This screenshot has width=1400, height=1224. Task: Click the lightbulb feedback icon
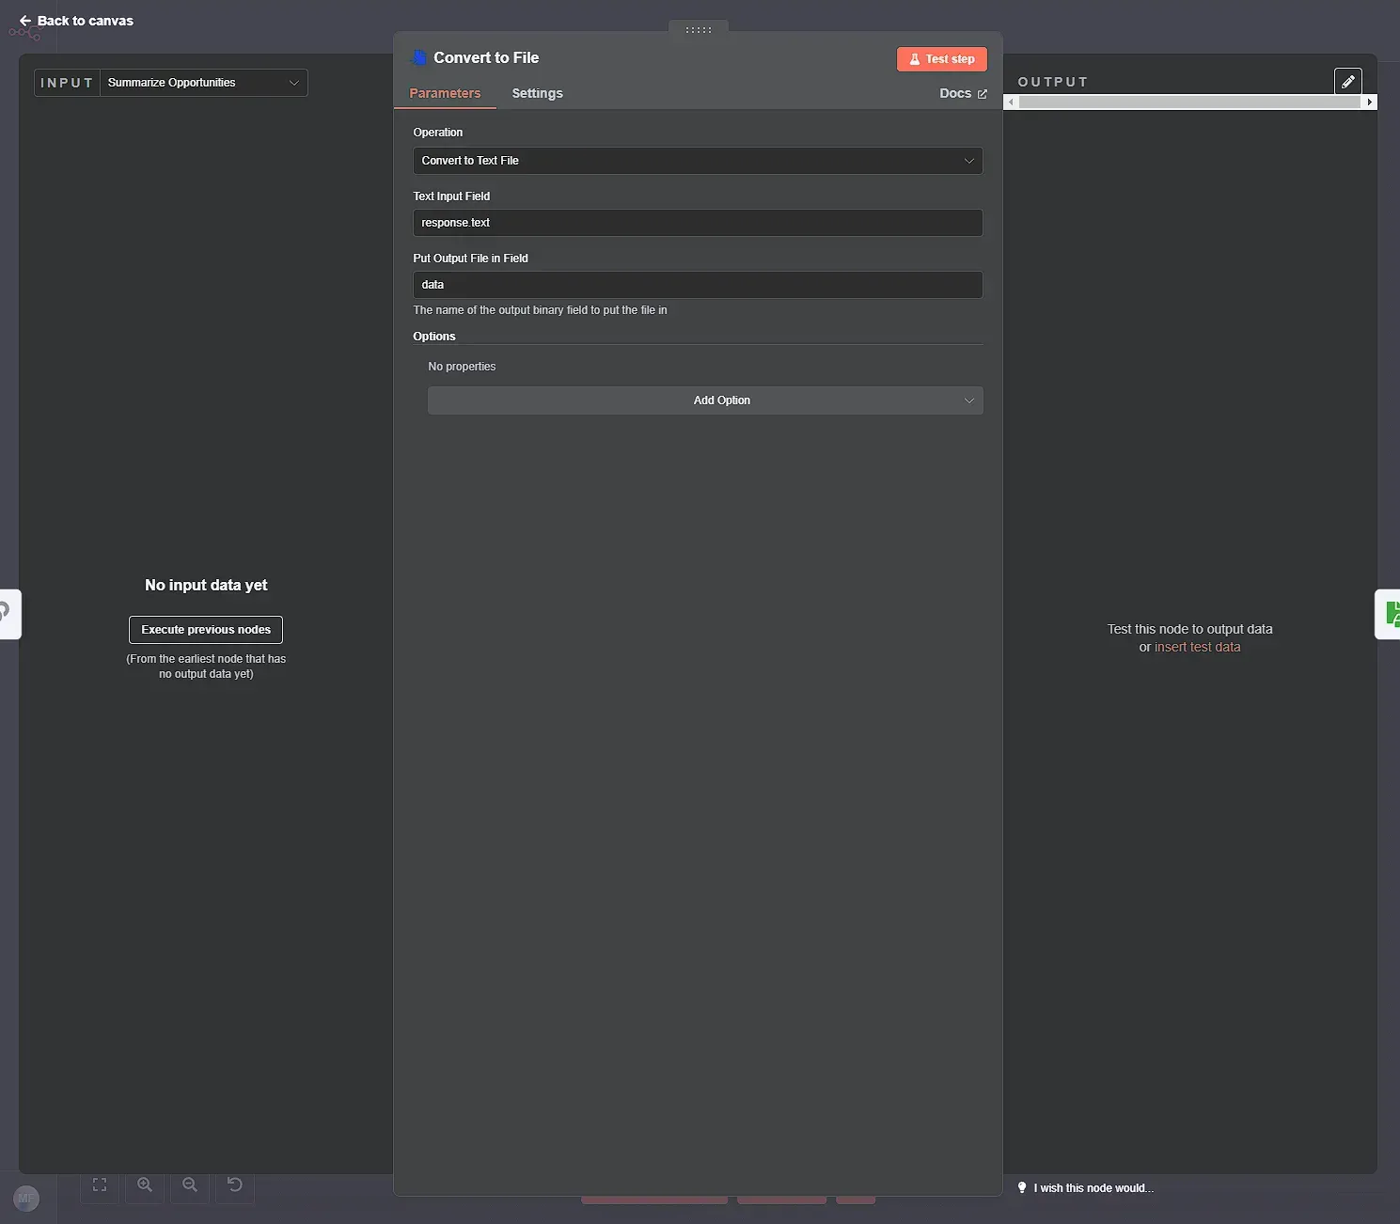coord(1022,1188)
